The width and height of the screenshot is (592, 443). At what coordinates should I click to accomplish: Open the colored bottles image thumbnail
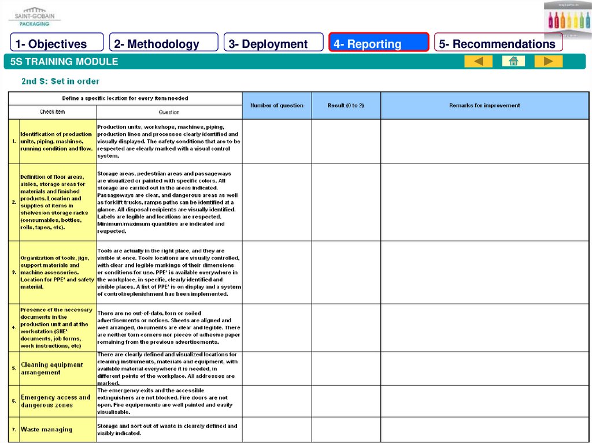567,19
